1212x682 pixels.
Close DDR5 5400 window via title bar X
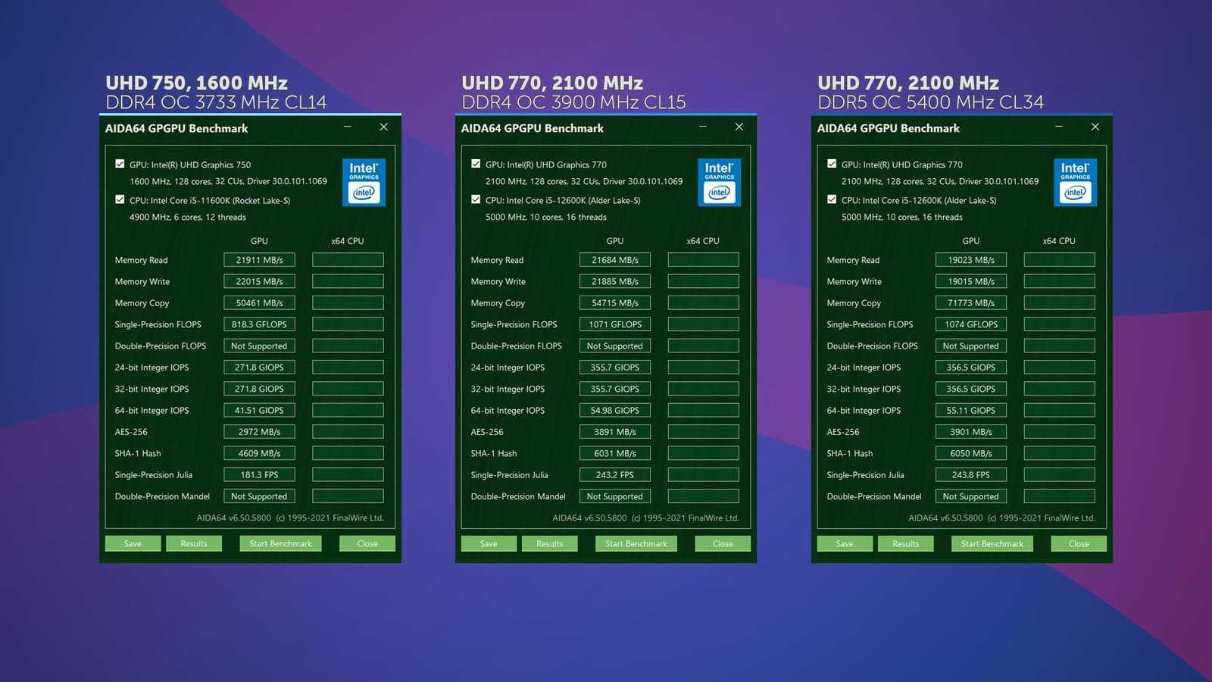[1095, 127]
